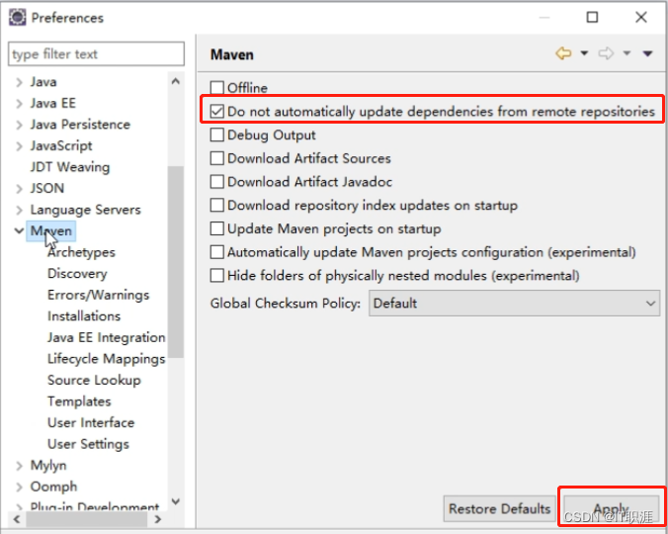Expand the JavaScript tree node
The width and height of the screenshot is (668, 534).
pyautogui.click(x=19, y=145)
